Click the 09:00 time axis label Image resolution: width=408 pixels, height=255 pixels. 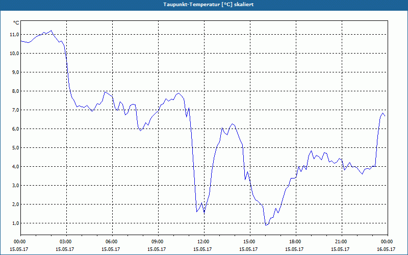[x=158, y=242]
